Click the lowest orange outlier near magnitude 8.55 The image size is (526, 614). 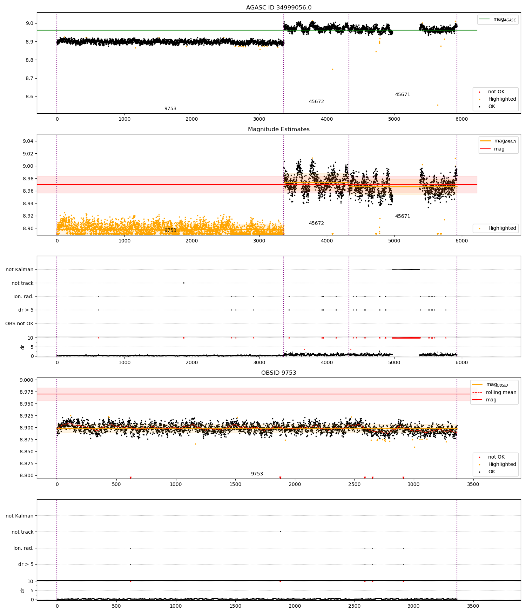click(x=437, y=105)
